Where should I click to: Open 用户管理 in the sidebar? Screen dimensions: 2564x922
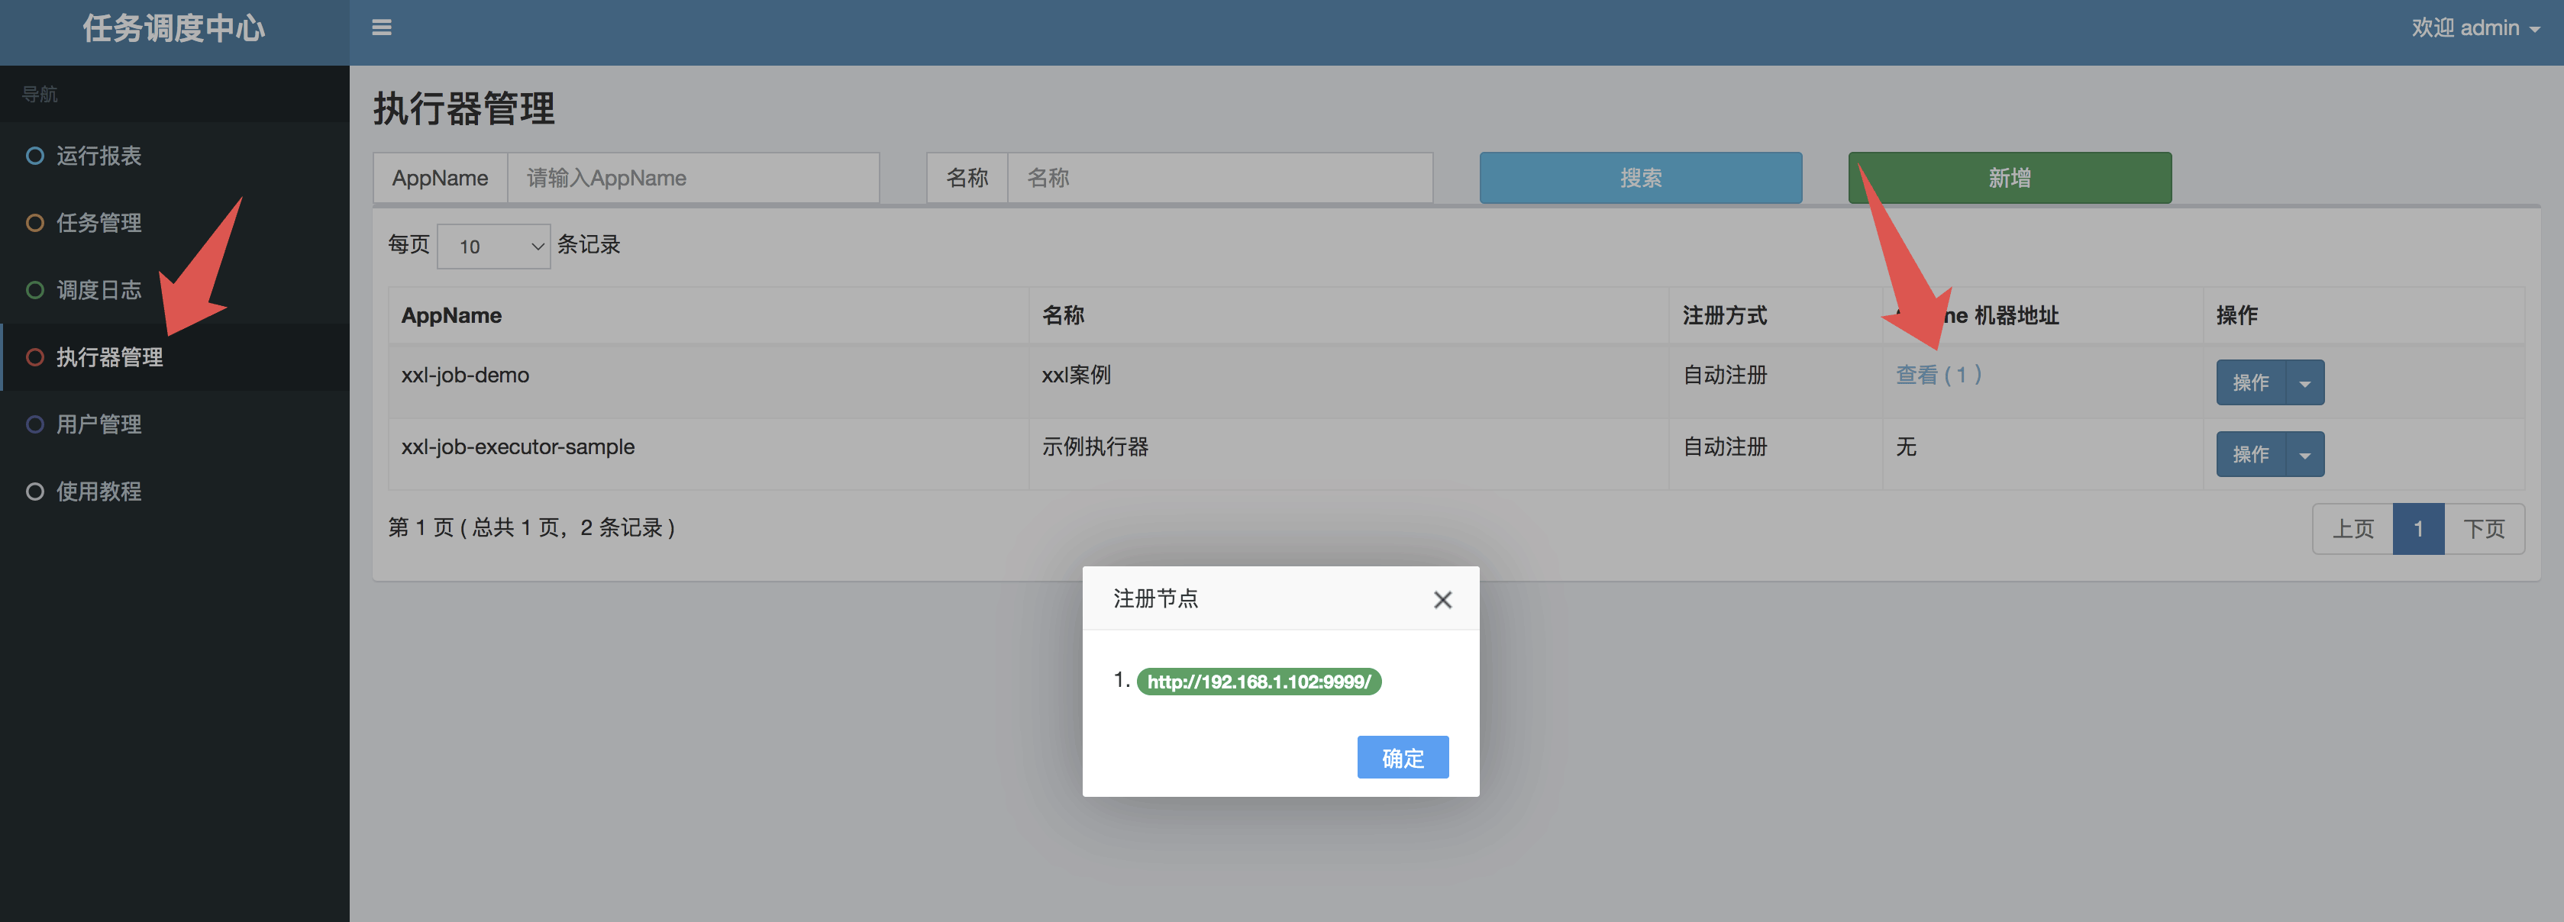click(98, 424)
